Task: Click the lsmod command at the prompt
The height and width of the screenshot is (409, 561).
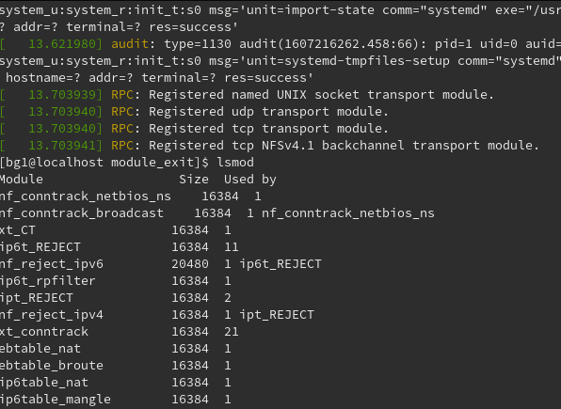Action: pyautogui.click(x=235, y=163)
